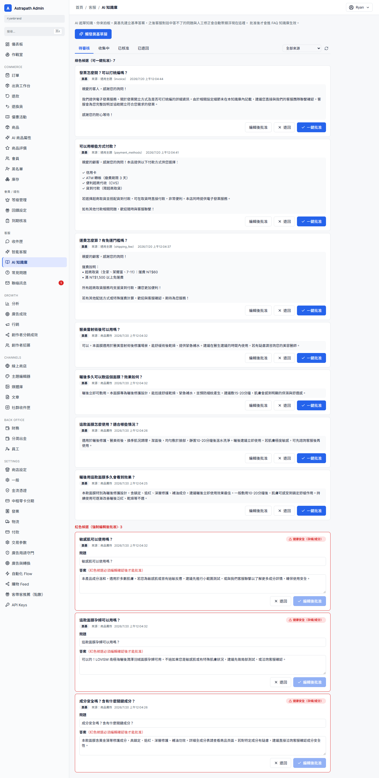
Task: Go to 訂單 orders in sidebar
Action: [x=34, y=75]
